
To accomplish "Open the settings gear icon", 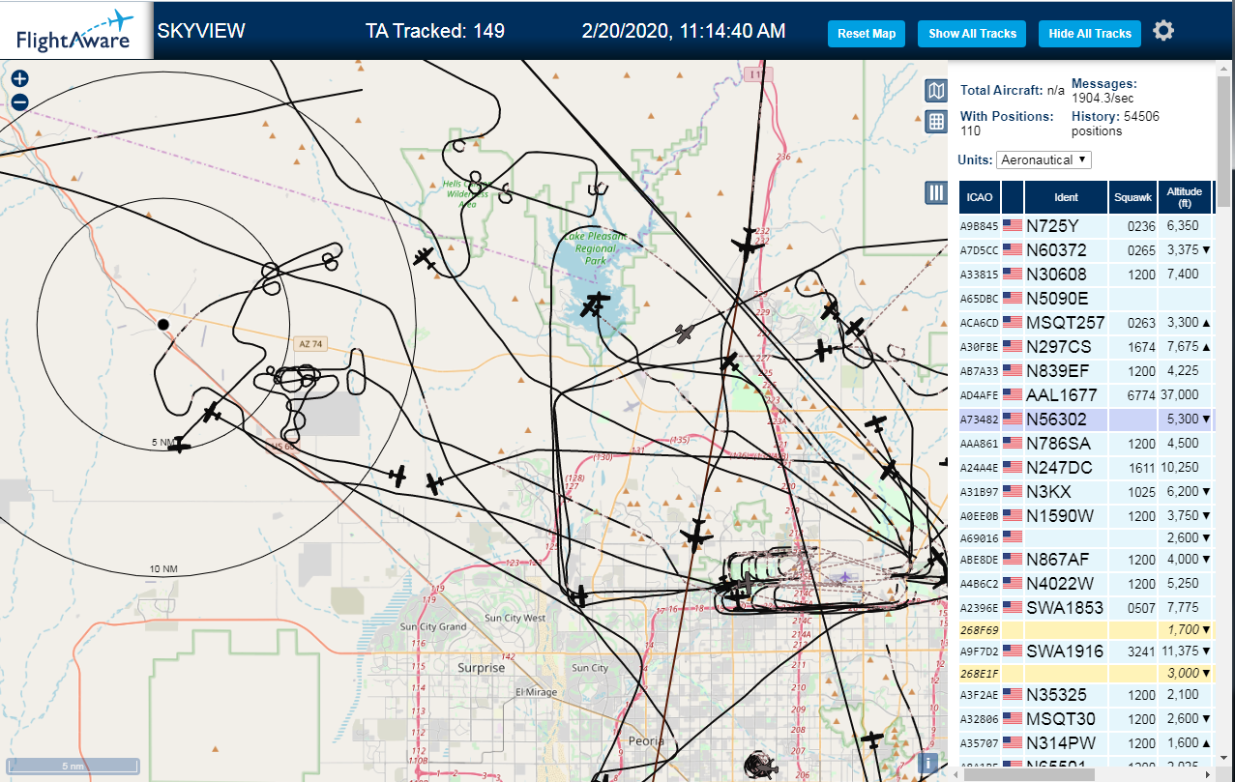I will [1163, 31].
